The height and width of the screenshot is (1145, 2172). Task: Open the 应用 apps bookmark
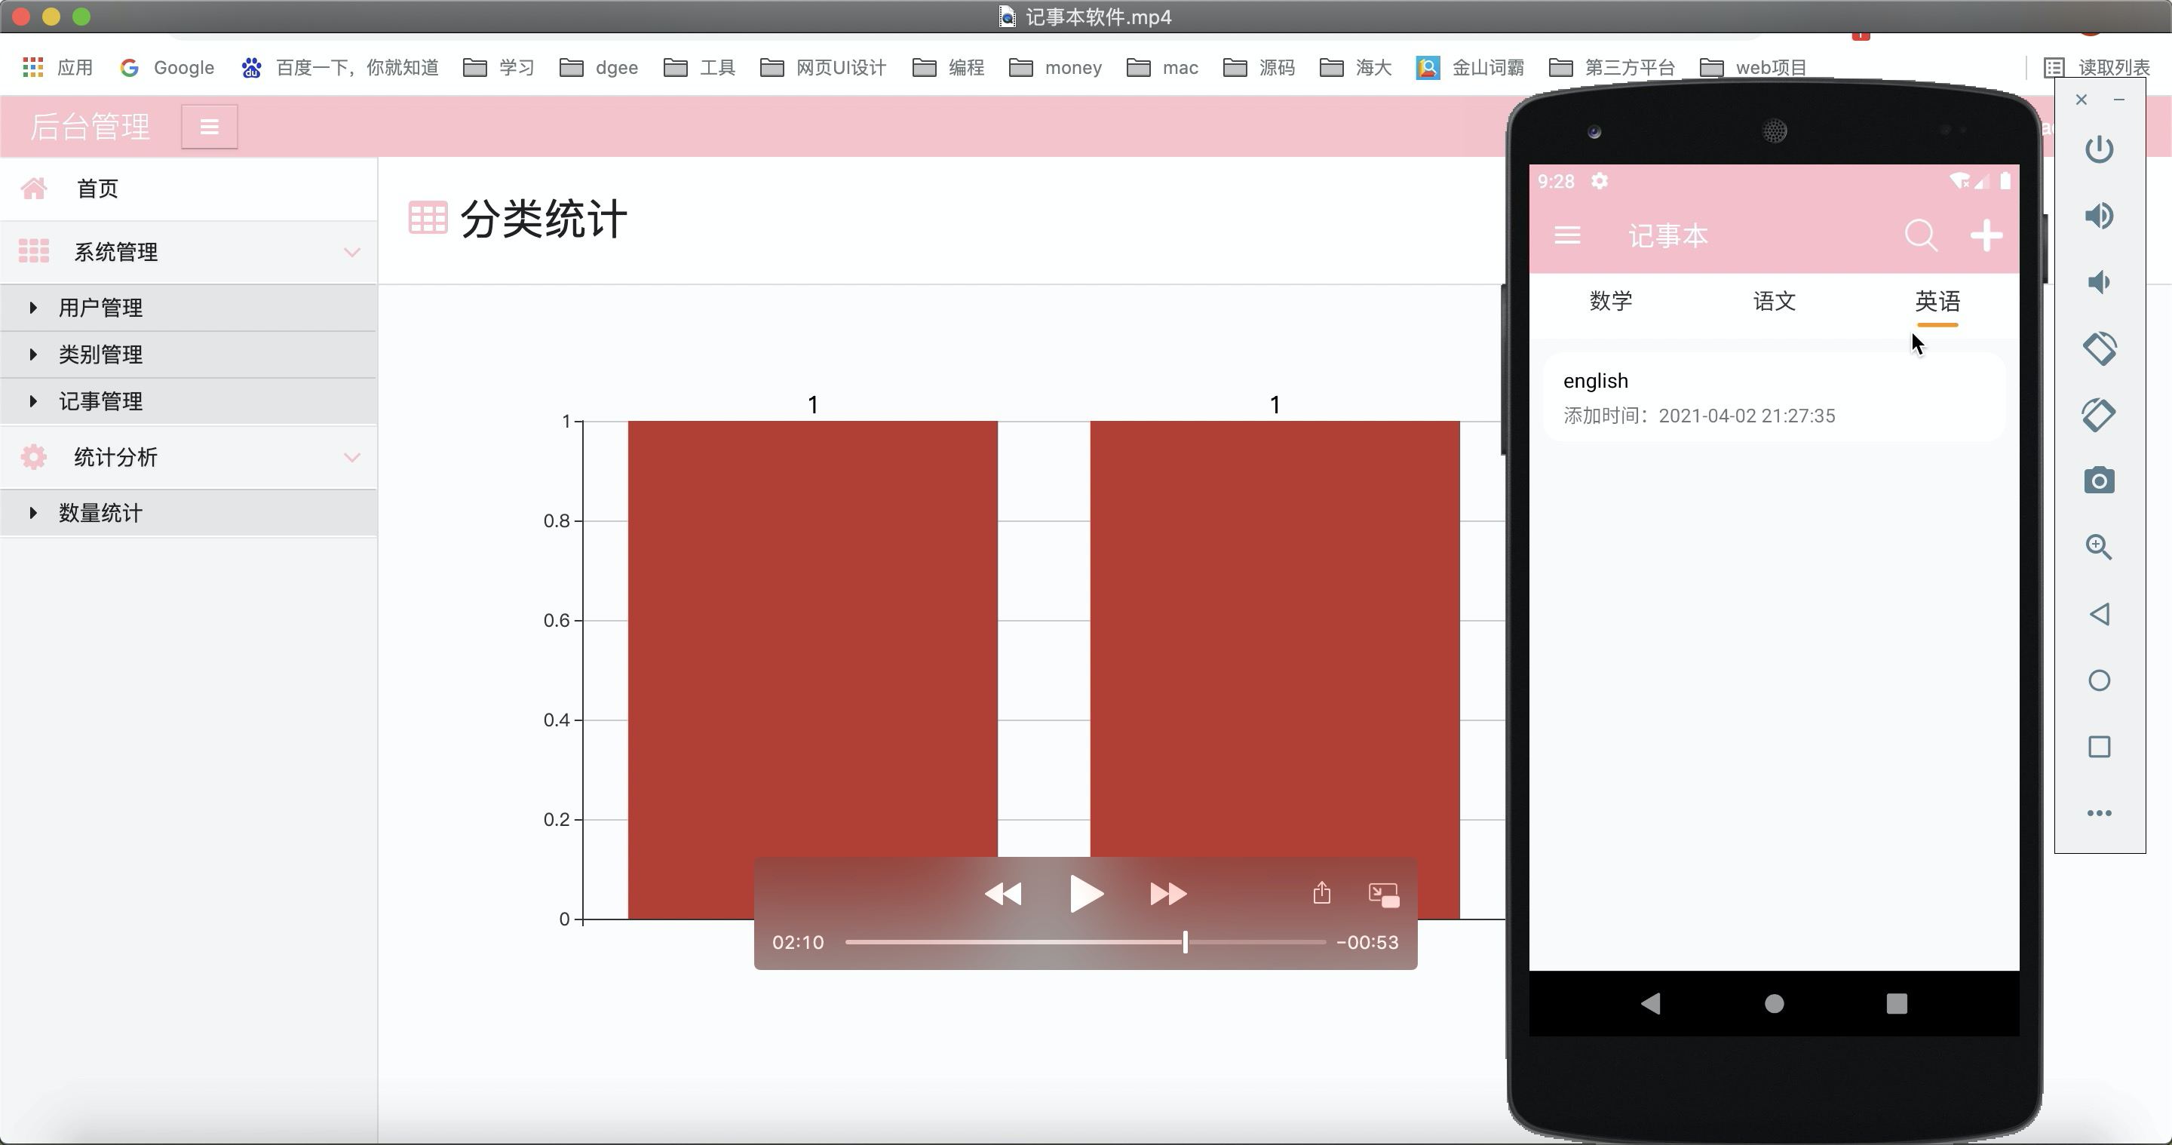[x=57, y=67]
